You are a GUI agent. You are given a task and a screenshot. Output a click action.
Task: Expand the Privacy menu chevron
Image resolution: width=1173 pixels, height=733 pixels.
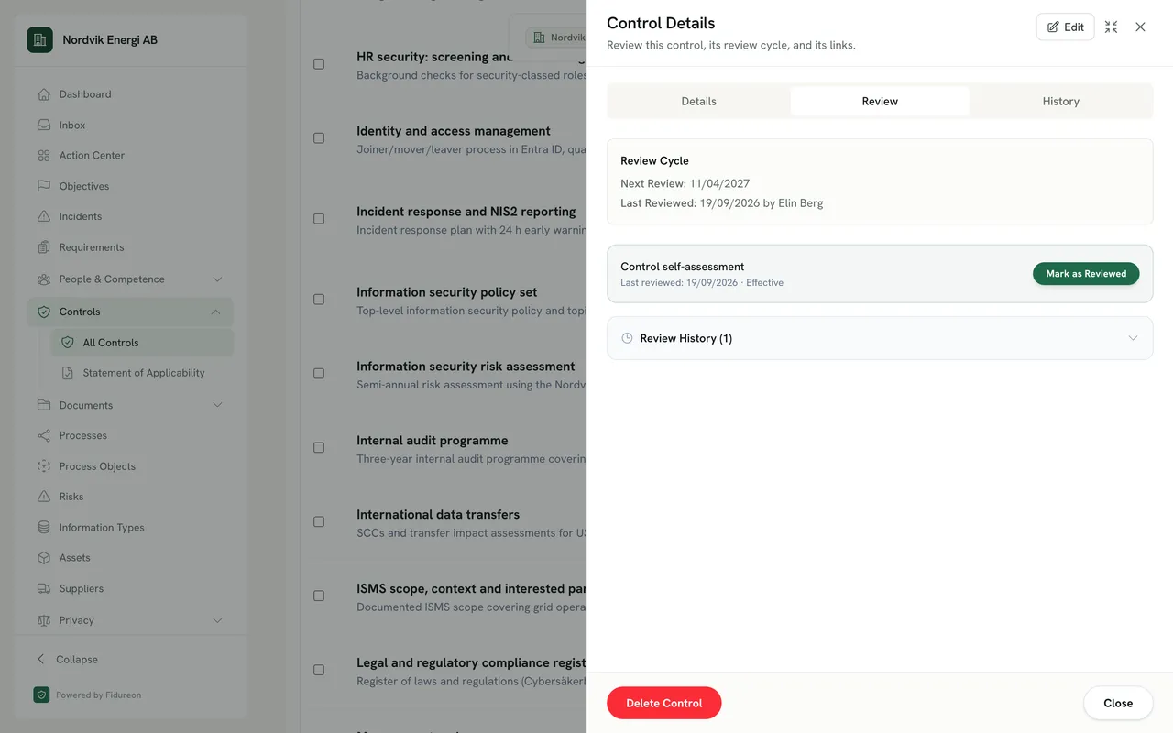pyautogui.click(x=217, y=620)
